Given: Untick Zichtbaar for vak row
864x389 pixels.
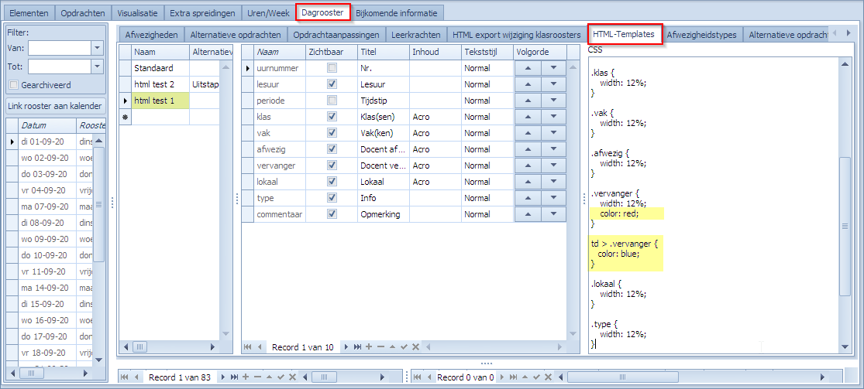Looking at the screenshot, I should coord(332,133).
